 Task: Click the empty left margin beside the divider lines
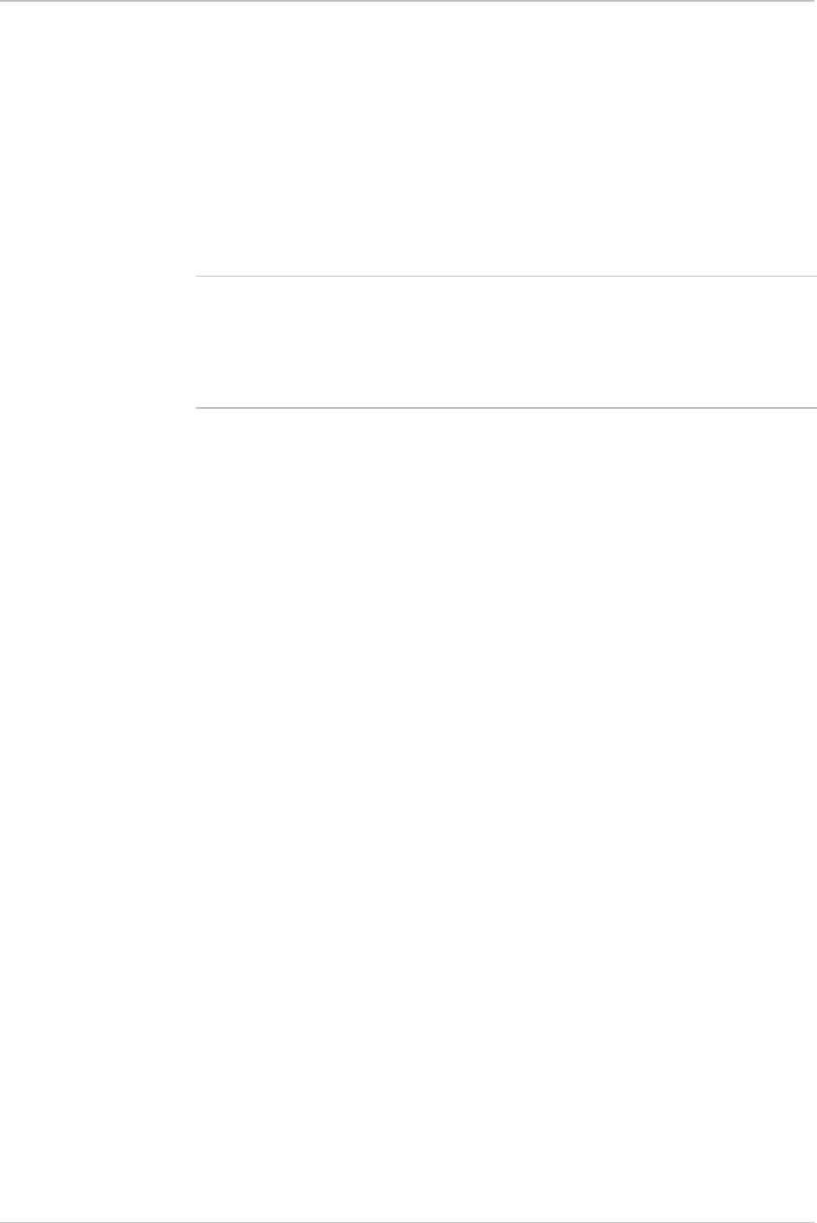(97, 342)
